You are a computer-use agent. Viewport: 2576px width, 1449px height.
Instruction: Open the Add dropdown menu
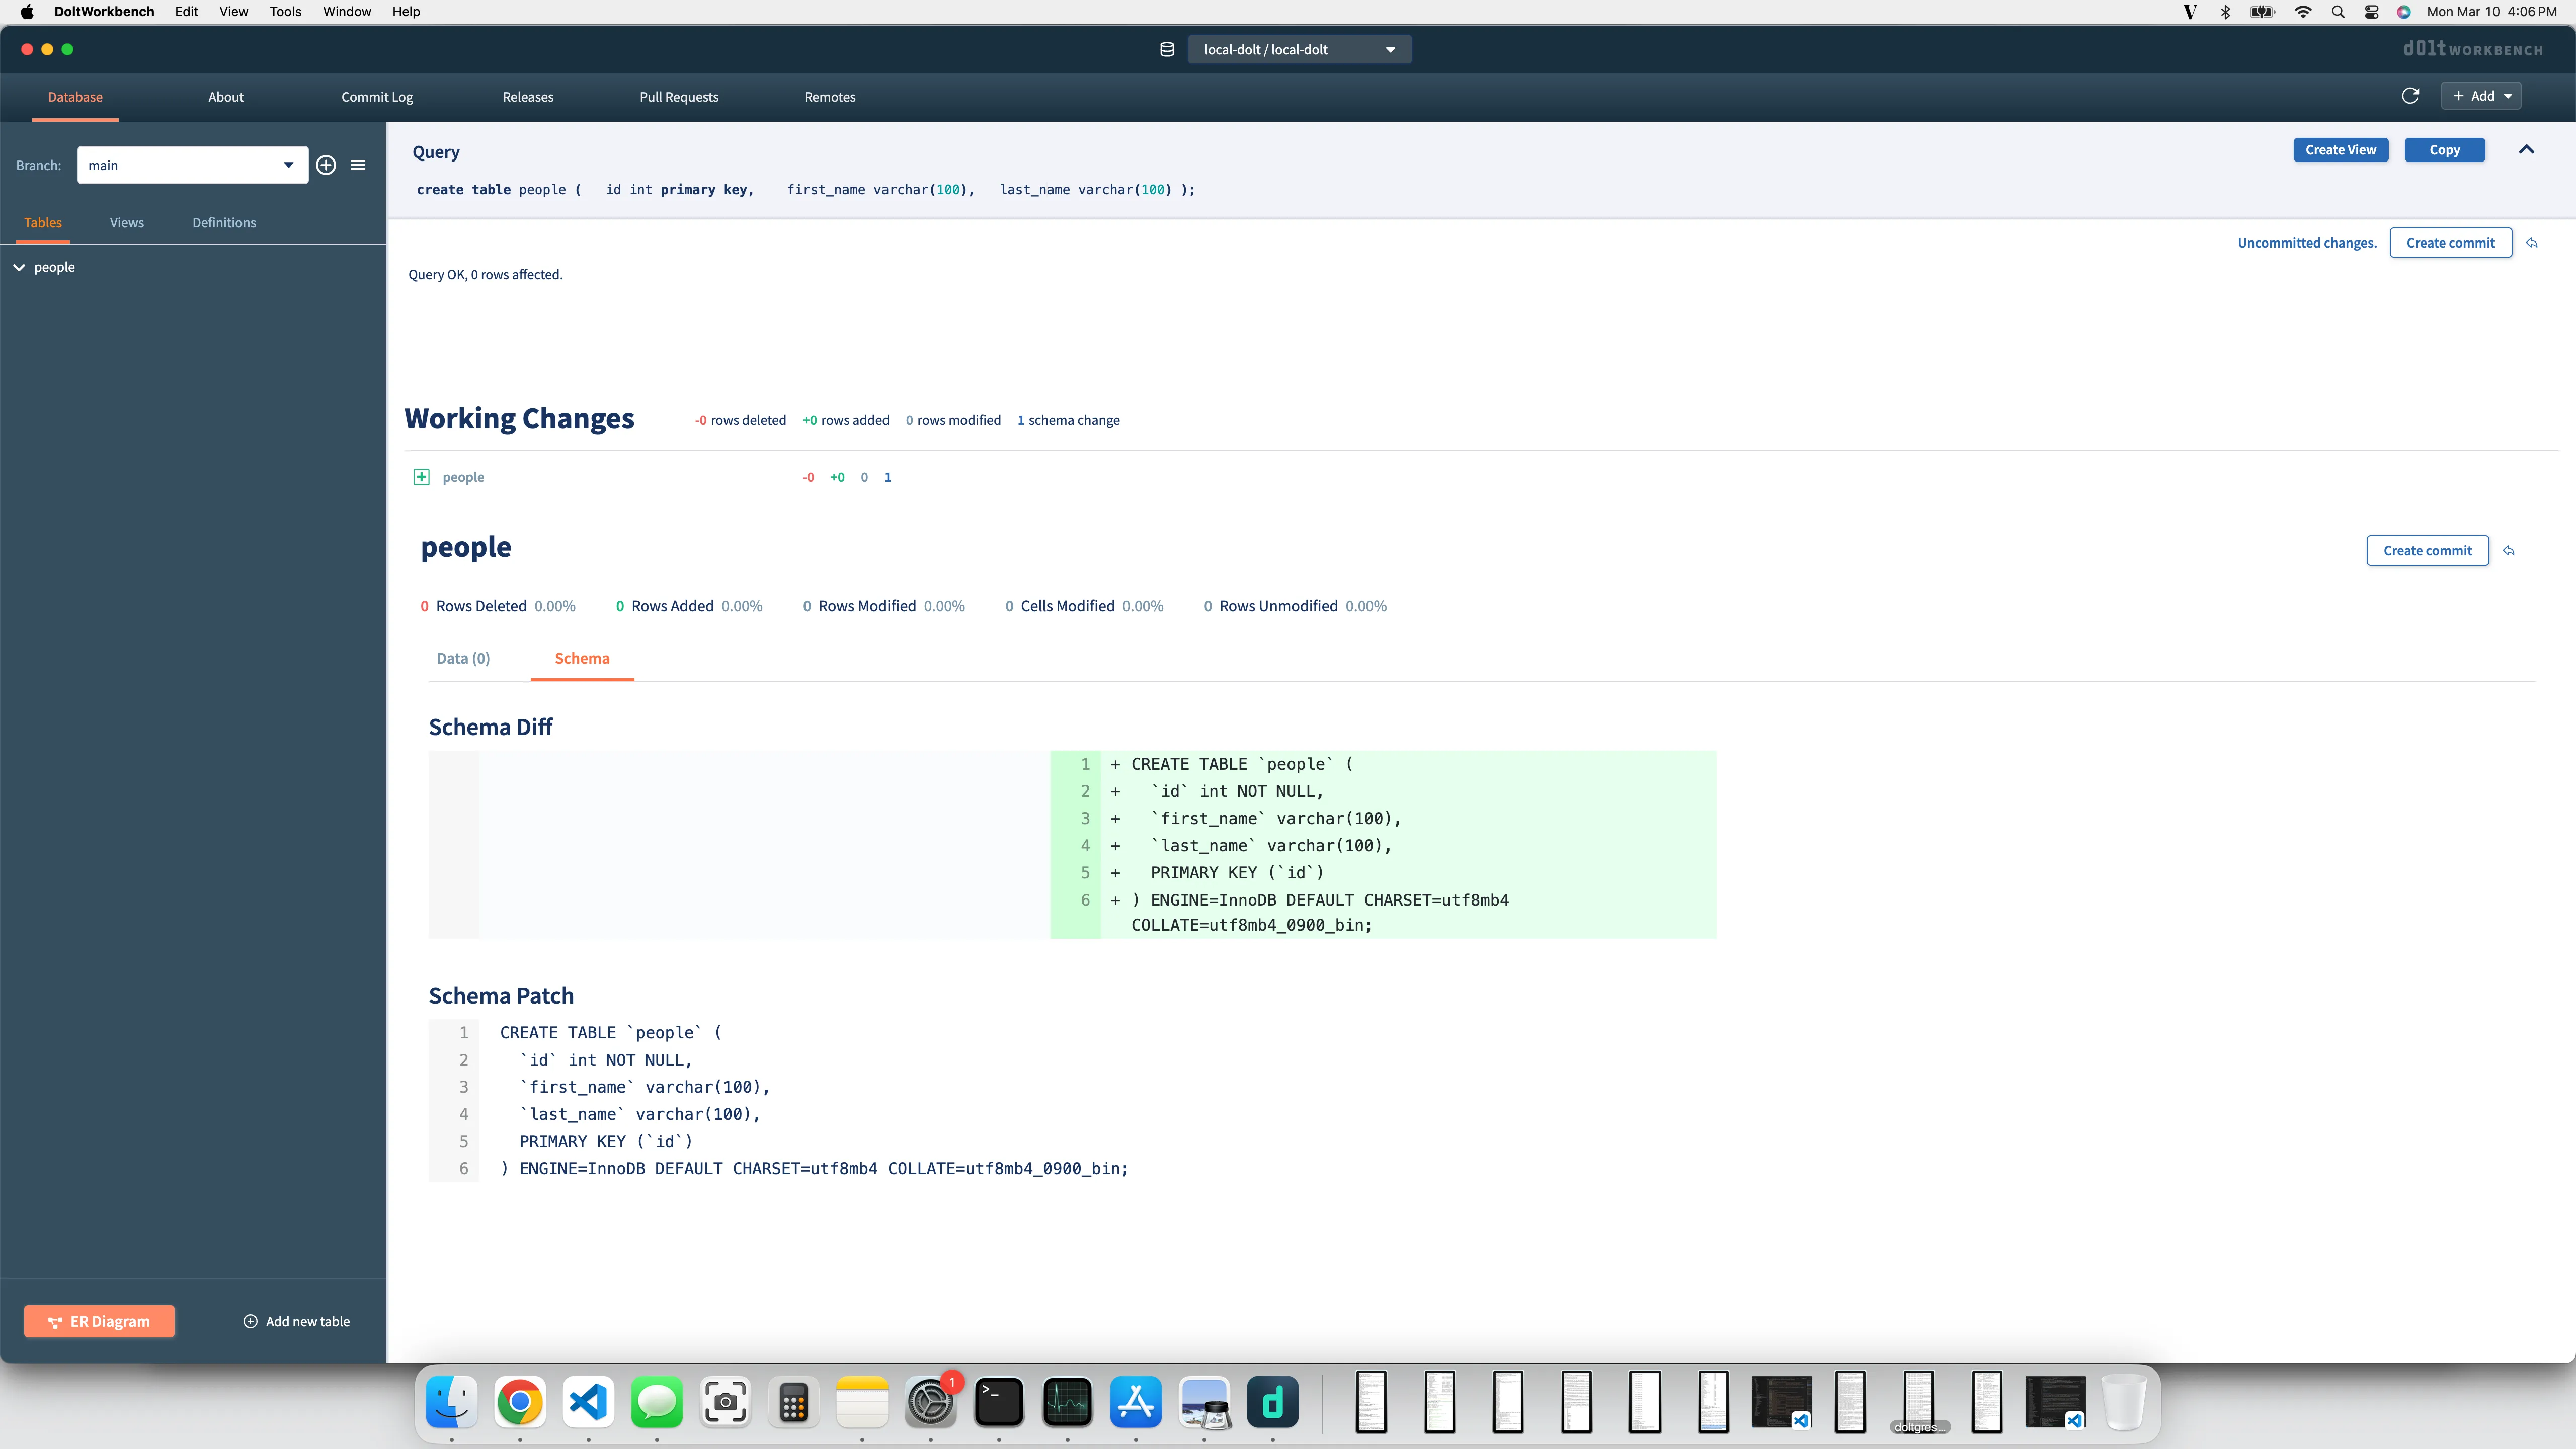pos(2481,96)
